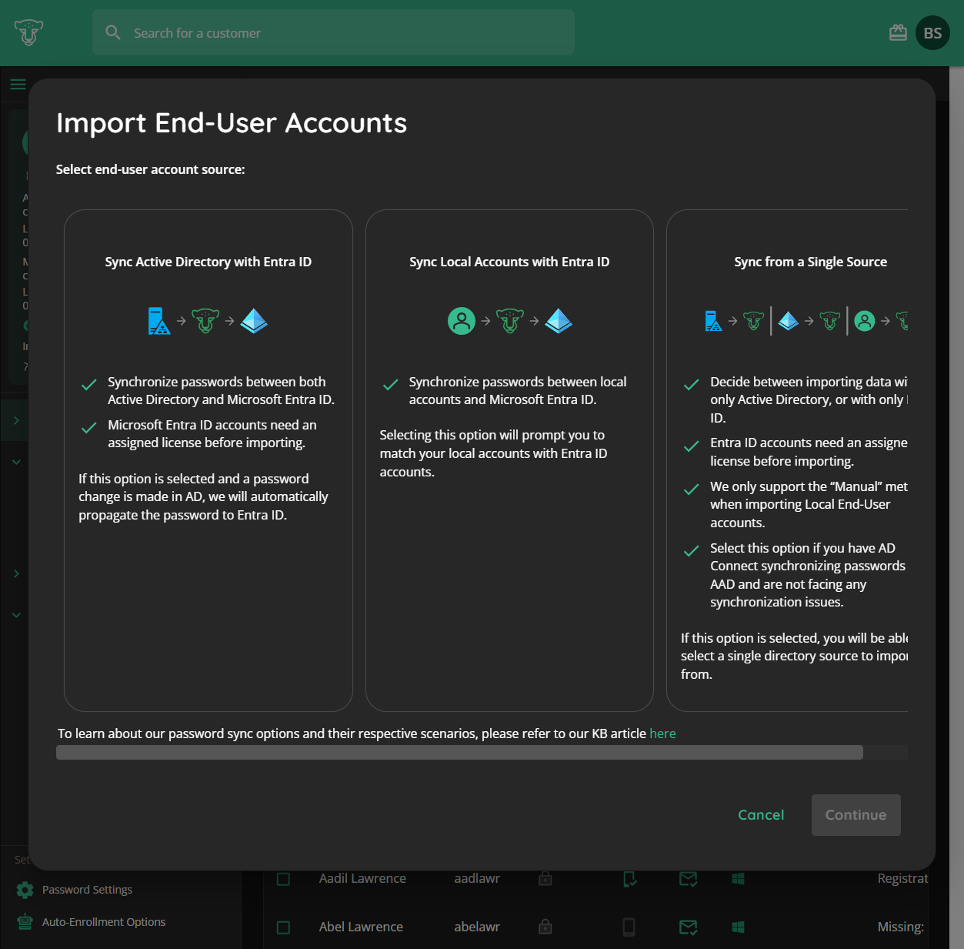The width and height of the screenshot is (964, 949).
Task: Click the Password Settings gear icon
Action: [x=25, y=890]
